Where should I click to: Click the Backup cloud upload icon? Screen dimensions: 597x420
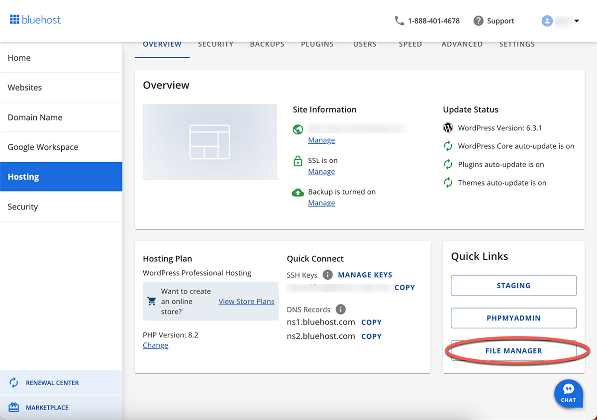pyautogui.click(x=298, y=192)
